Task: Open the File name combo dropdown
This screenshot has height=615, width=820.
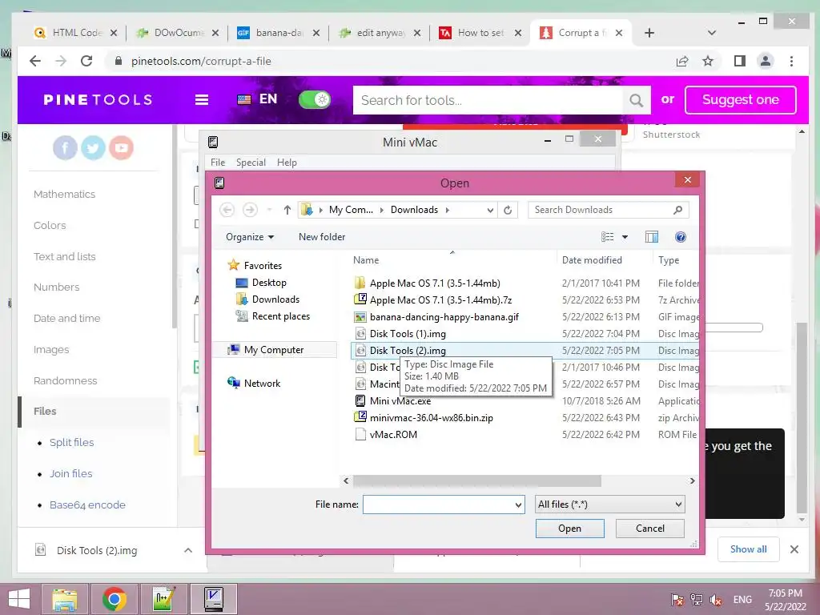Action: pos(518,505)
